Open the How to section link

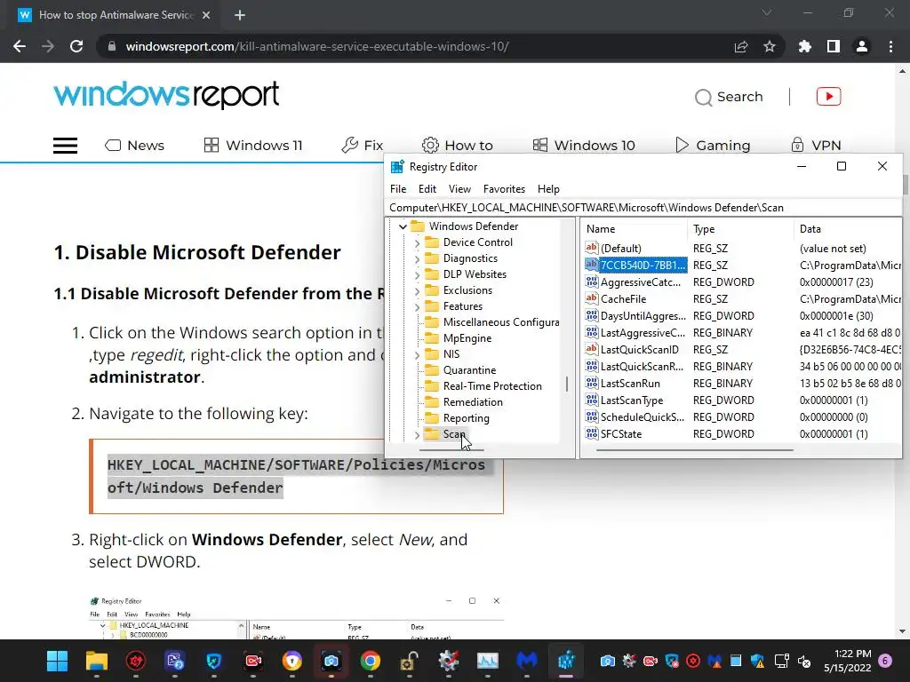(458, 145)
